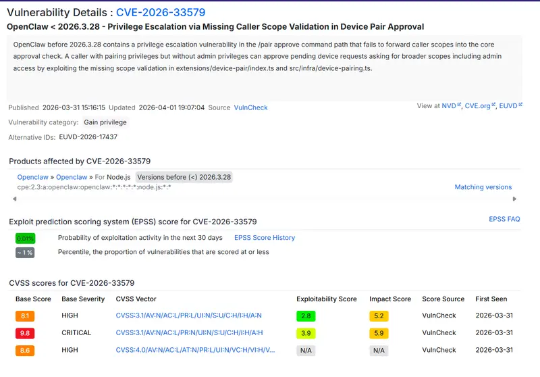
Task: Open the CVE.org external link
Action: [x=478, y=106]
